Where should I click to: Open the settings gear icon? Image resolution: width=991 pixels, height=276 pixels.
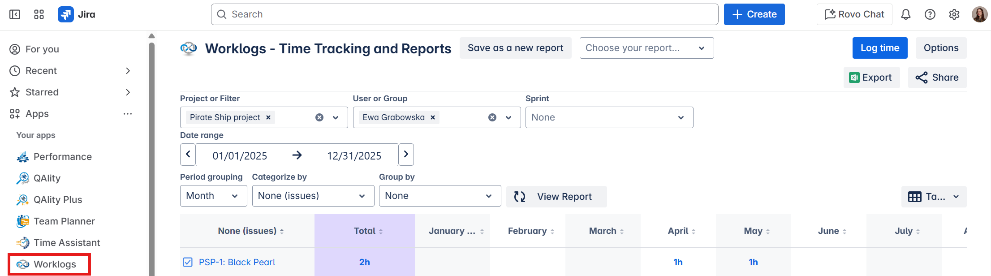coord(954,14)
